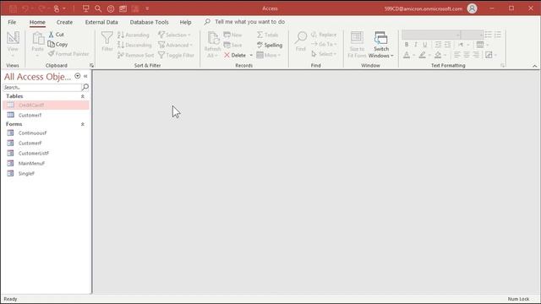Open the Go To dropdown
Image resolution: width=541 pixels, height=304 pixels.
(x=324, y=44)
